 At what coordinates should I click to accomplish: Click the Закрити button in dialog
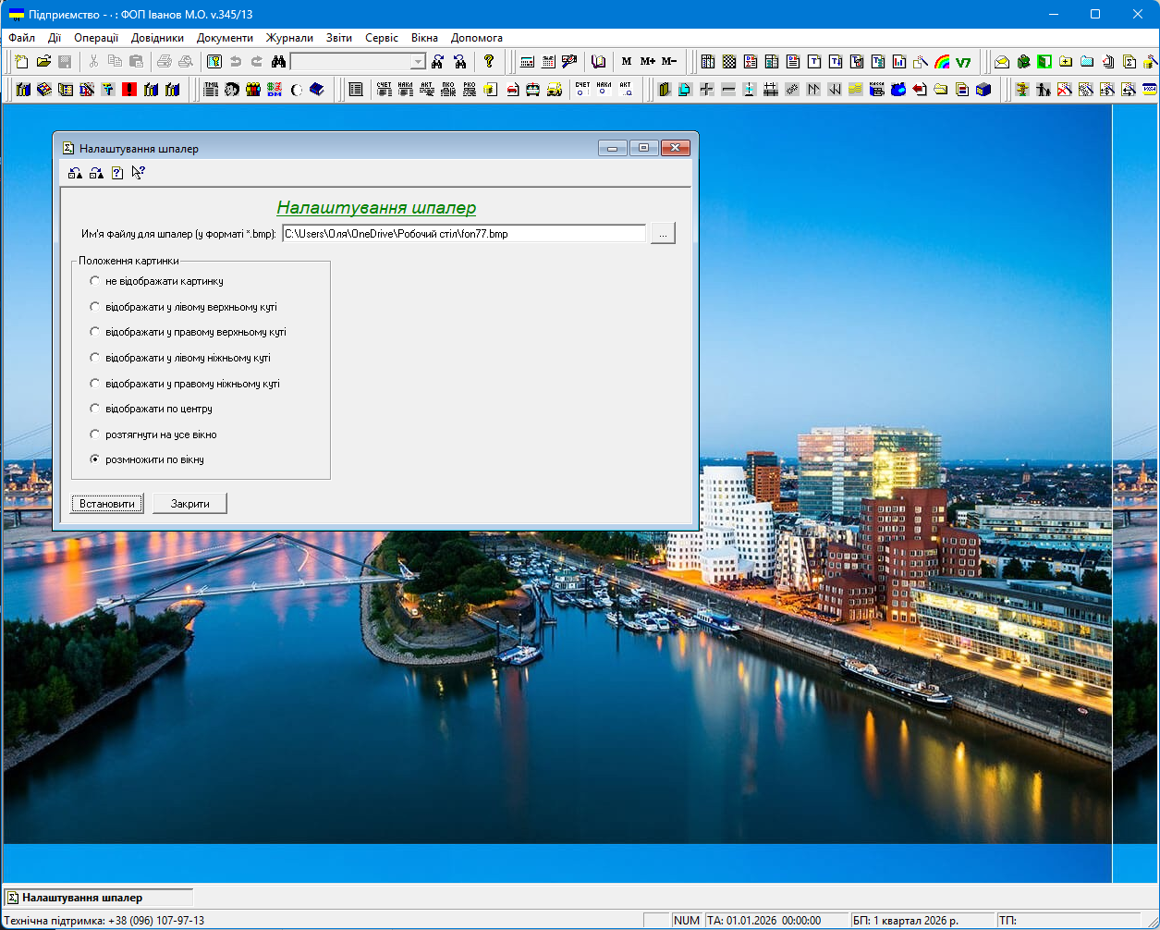[x=189, y=504]
